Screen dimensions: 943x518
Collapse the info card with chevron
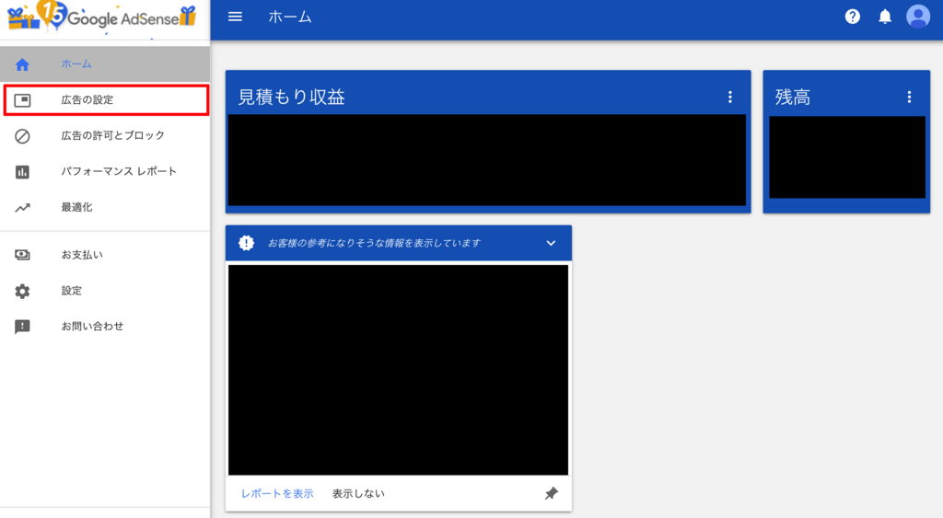point(551,244)
